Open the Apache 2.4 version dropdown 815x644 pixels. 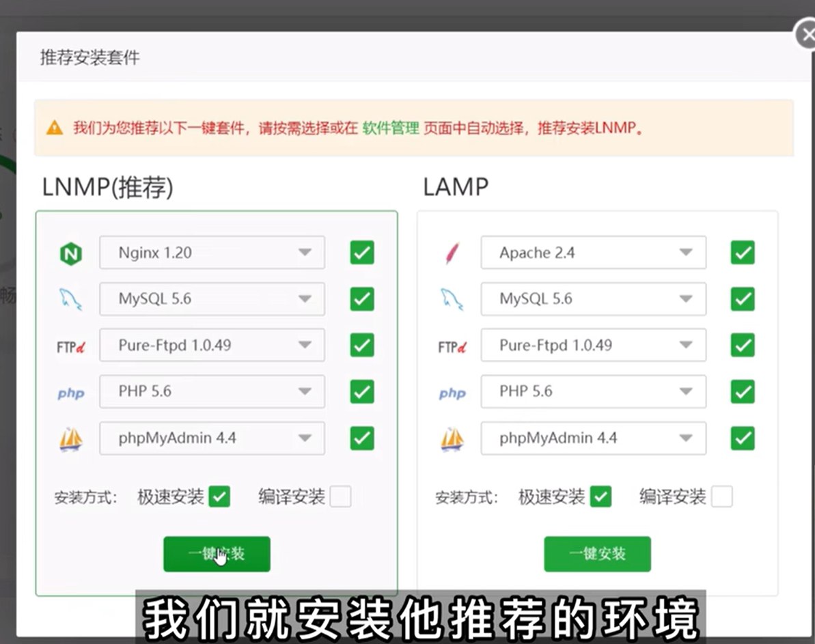(x=593, y=253)
